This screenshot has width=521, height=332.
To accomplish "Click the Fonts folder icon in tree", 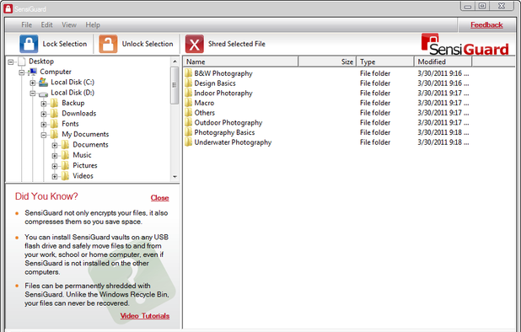I will [54, 124].
